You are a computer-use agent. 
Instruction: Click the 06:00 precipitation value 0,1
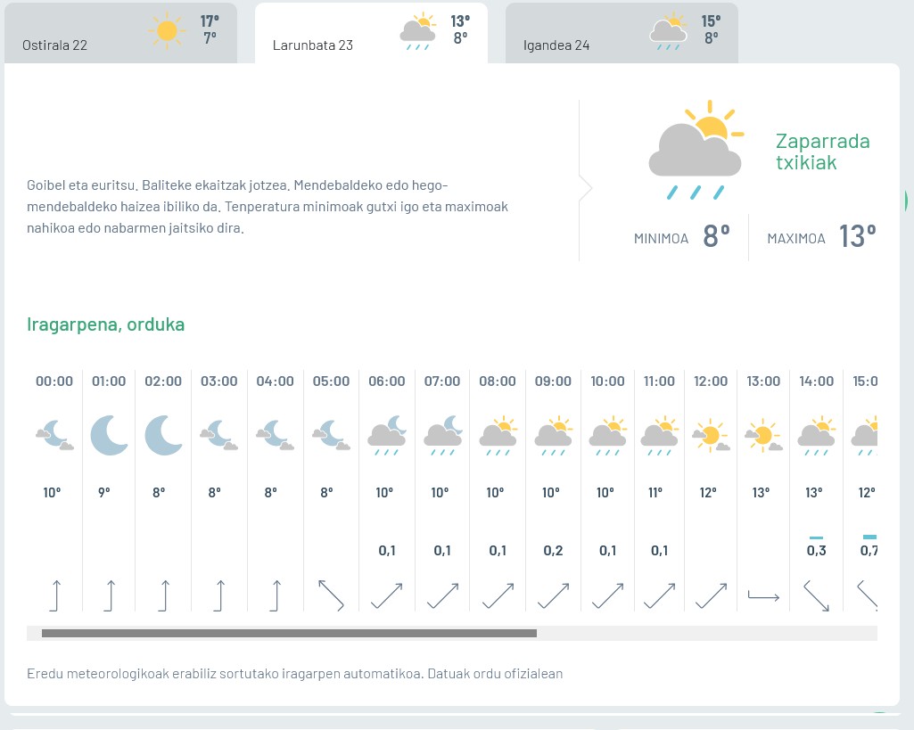coord(387,550)
